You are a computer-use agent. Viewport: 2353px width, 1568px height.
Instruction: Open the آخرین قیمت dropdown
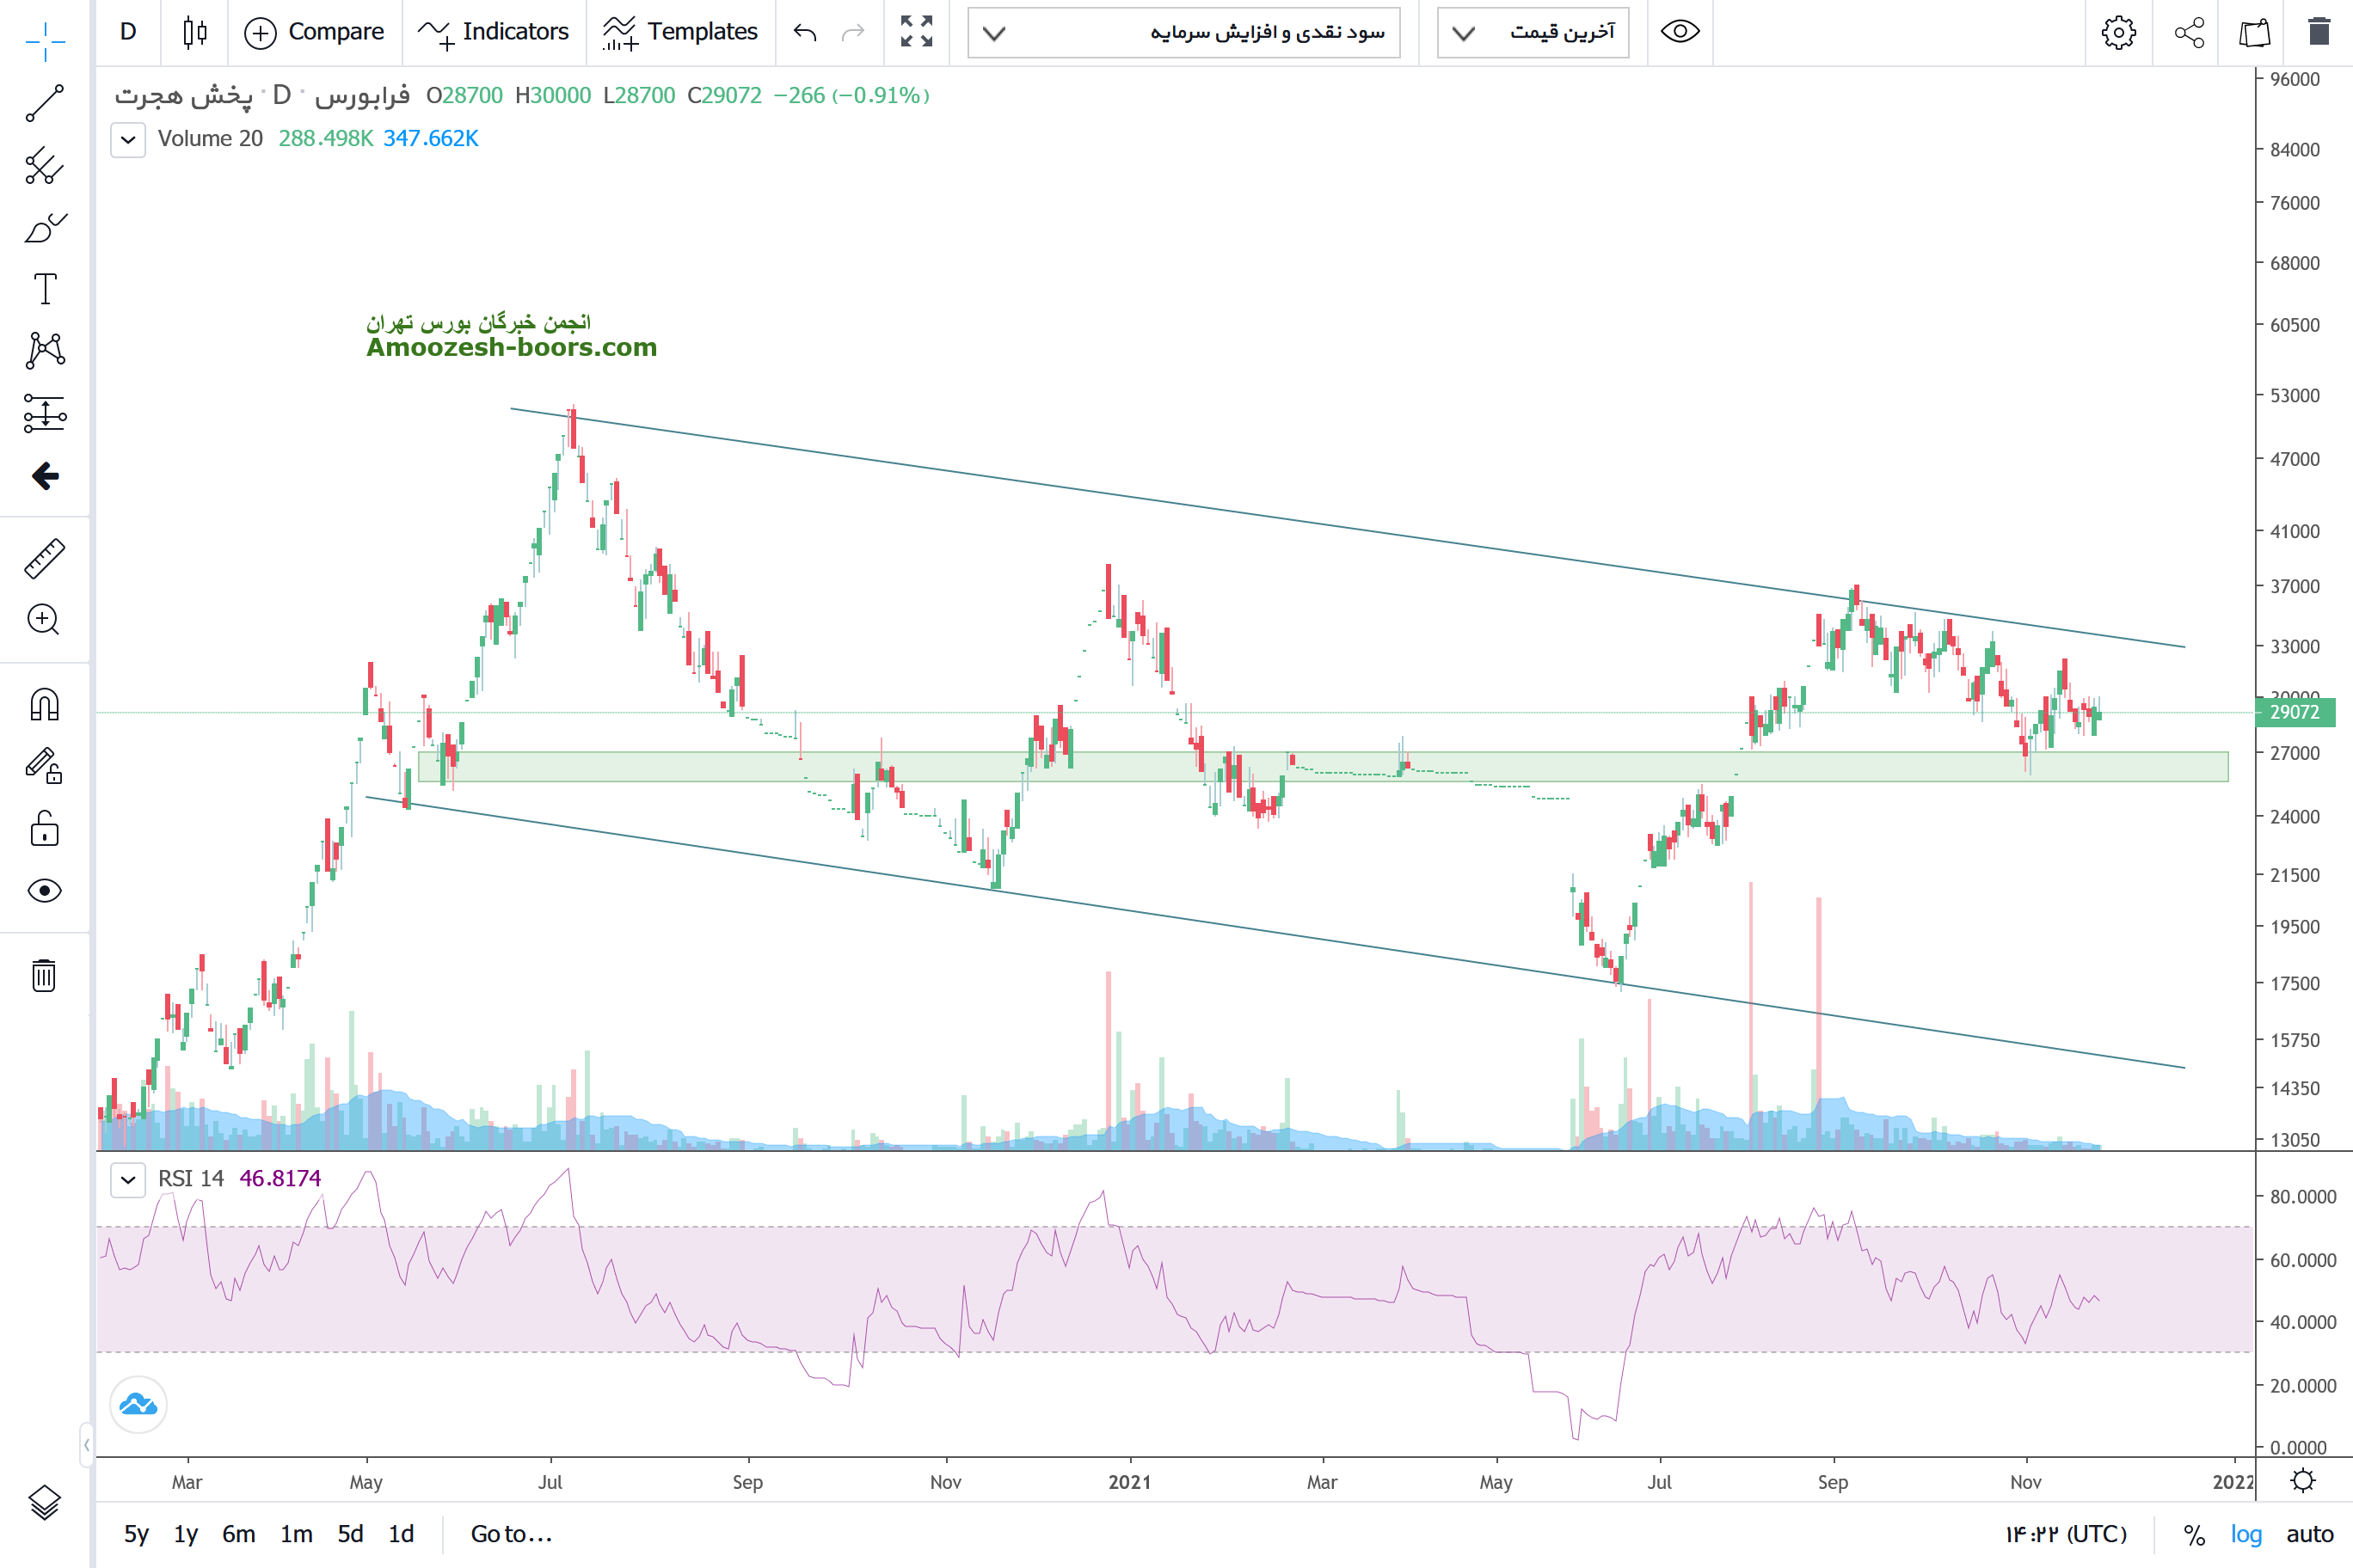pyautogui.click(x=1532, y=33)
